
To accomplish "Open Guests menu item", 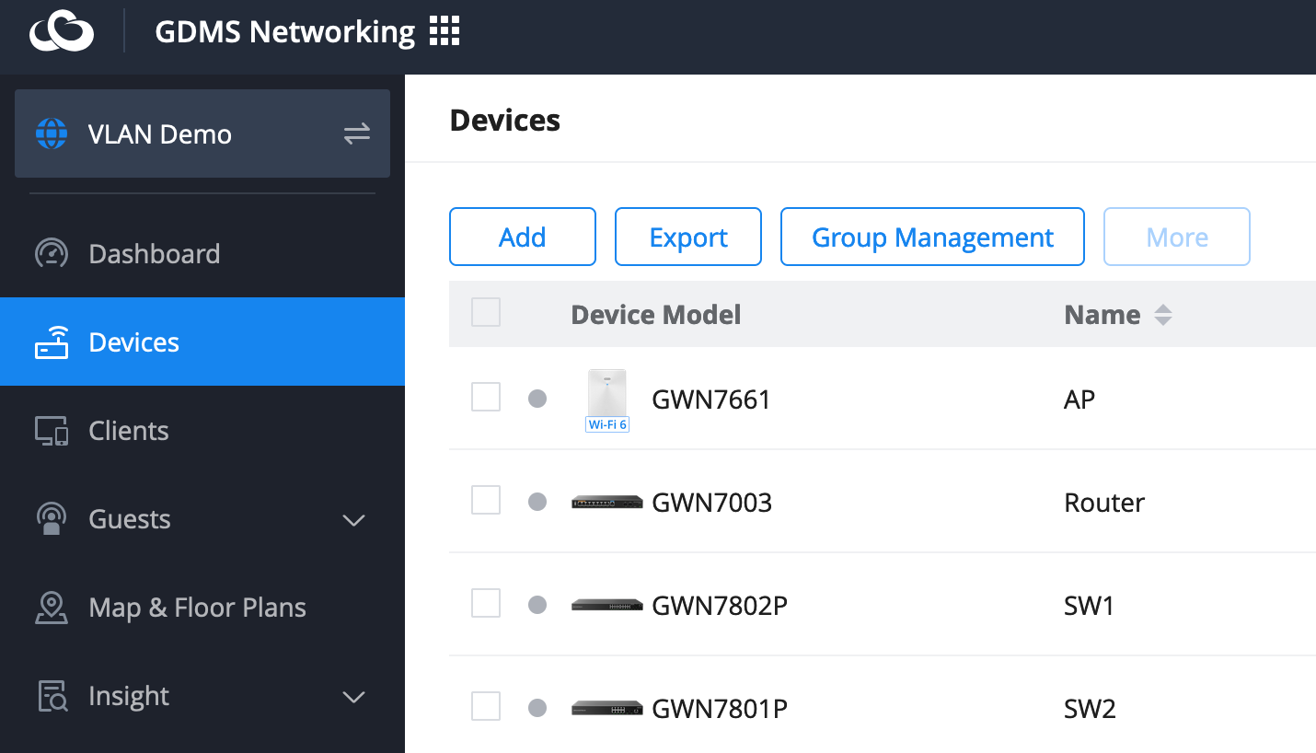I will coord(202,518).
